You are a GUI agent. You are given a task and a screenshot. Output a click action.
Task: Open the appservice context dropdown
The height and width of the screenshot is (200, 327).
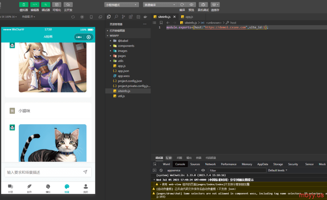[182, 170]
